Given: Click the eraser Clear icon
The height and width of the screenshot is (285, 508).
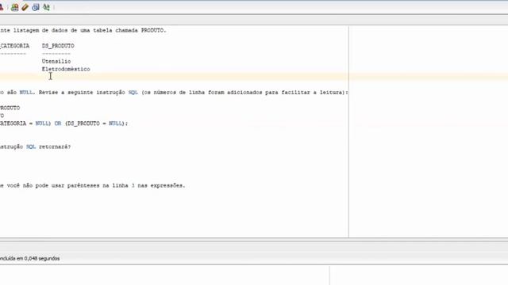Looking at the screenshot, I should (x=25, y=7).
